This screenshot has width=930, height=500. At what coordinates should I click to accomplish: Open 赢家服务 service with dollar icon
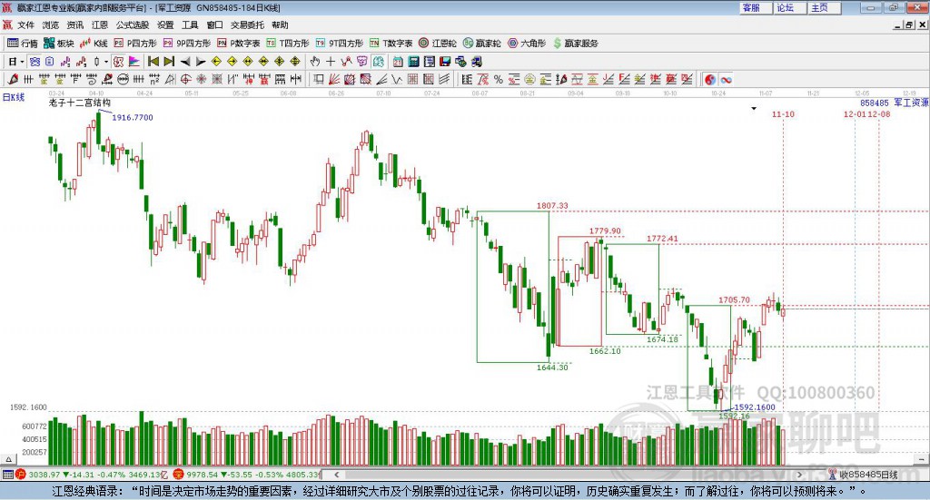575,44
